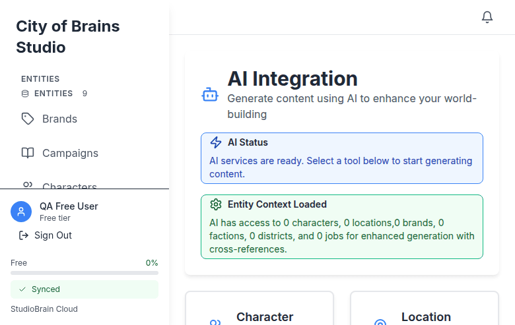Click the AI Status heading
The image size is (515, 325).
(248, 142)
